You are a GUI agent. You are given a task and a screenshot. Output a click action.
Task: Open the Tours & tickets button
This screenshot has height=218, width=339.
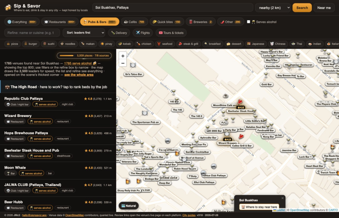coord(171,33)
